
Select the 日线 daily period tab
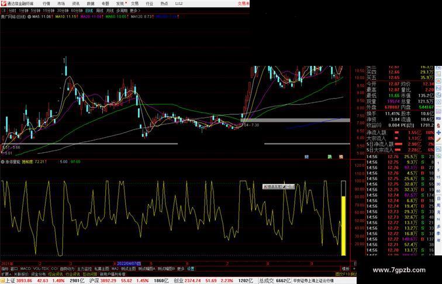pos(89,10)
